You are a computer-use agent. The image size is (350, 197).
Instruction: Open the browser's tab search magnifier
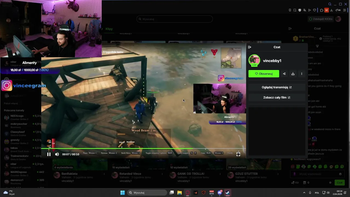pos(330,4)
